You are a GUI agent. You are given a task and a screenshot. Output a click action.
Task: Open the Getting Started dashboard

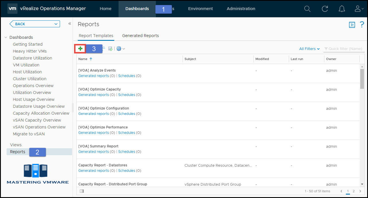tap(28, 44)
